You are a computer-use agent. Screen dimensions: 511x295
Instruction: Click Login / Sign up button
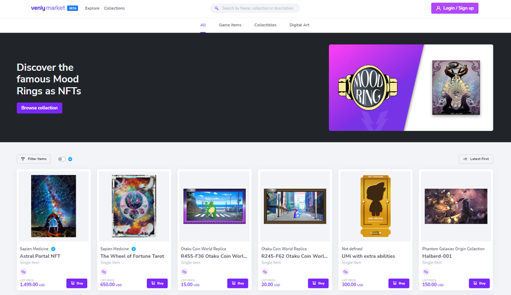(x=454, y=8)
